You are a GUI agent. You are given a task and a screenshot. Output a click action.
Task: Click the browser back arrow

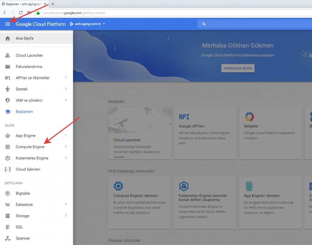[x=5, y=13]
